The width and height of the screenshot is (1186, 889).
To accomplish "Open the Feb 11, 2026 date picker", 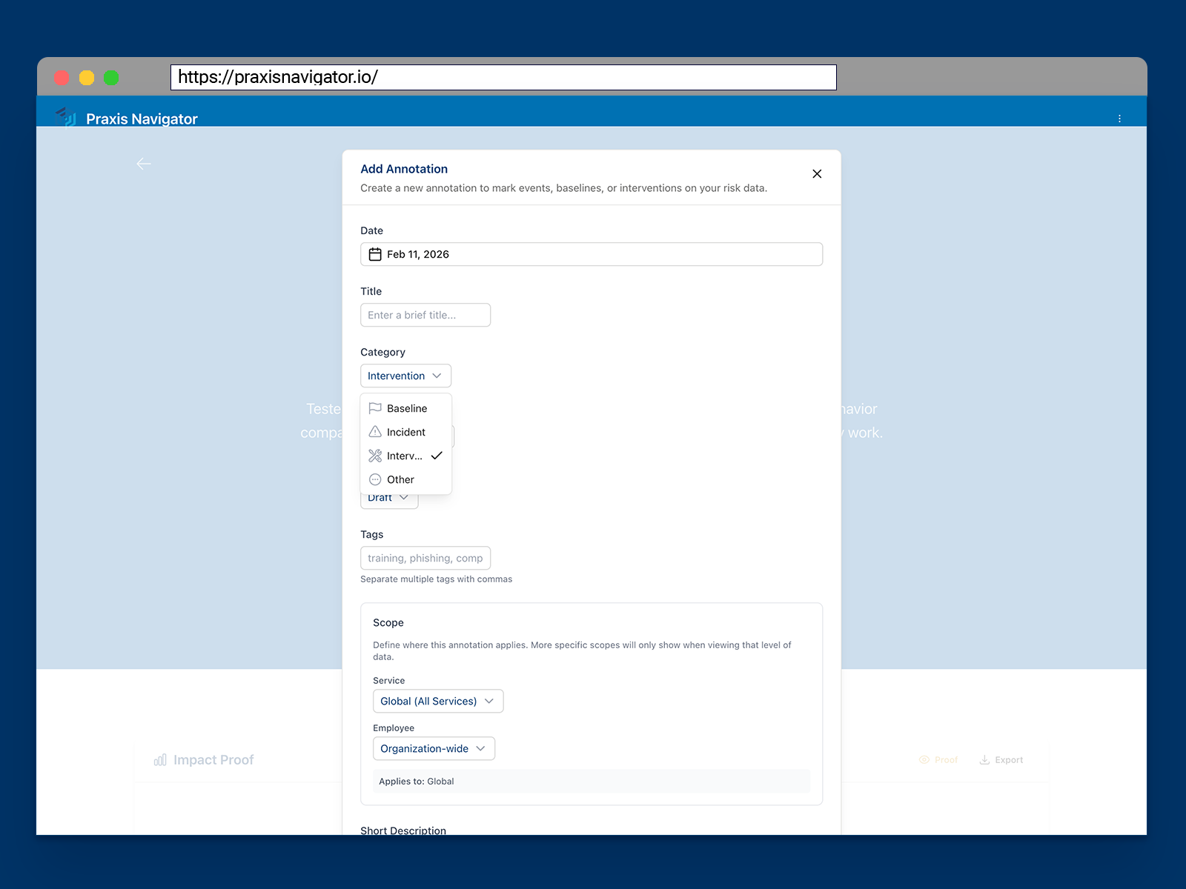I will pos(591,254).
